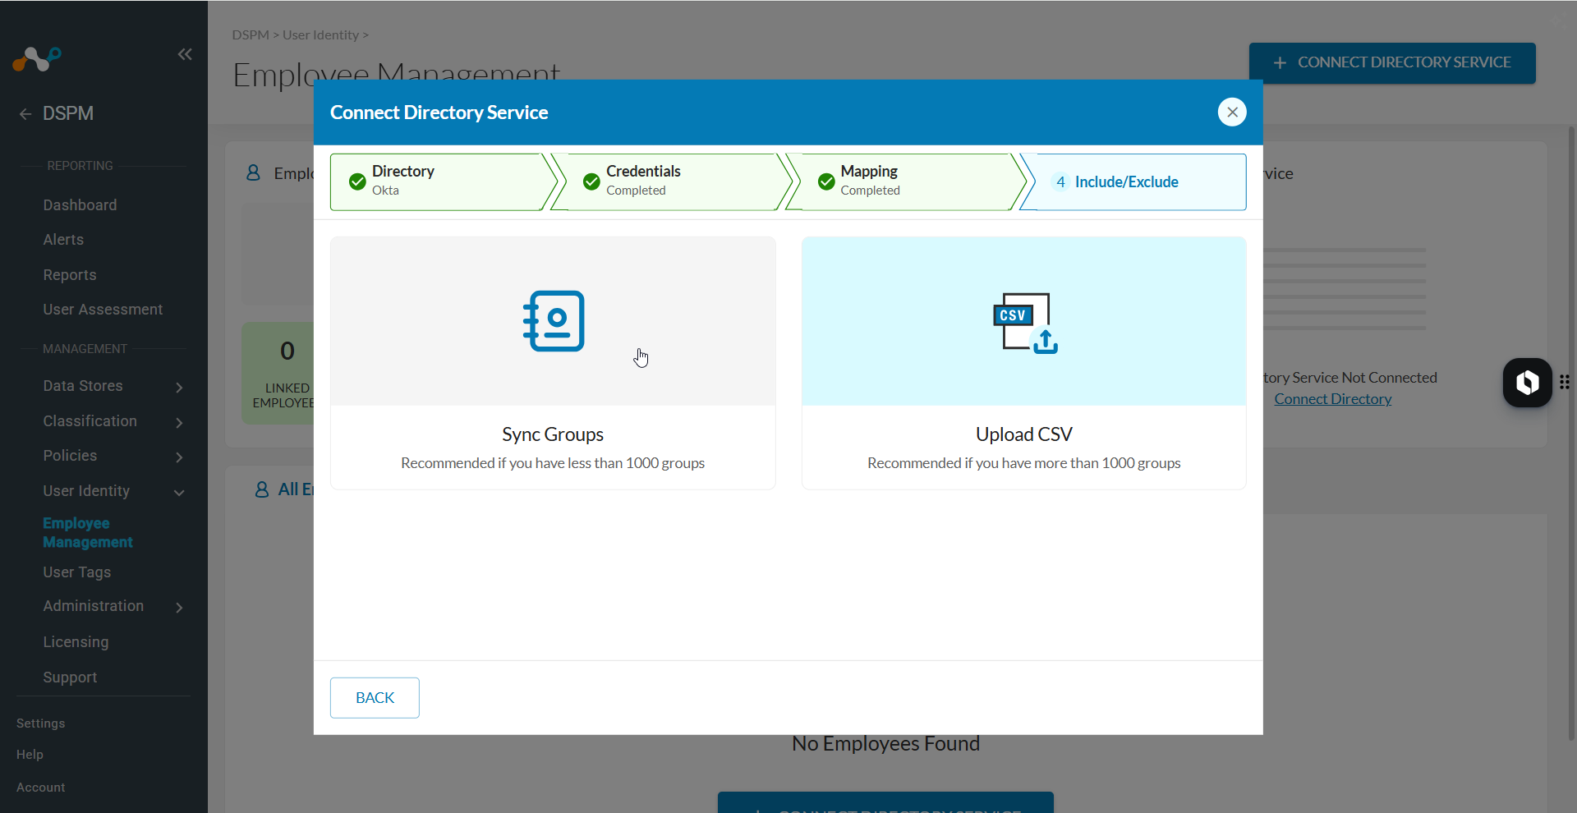Viewport: 1577px width, 813px height.
Task: Click the step number 4 badge
Action: pyautogui.click(x=1060, y=181)
